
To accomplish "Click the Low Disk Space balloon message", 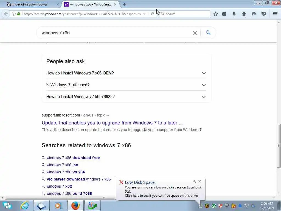I will tap(163, 191).
